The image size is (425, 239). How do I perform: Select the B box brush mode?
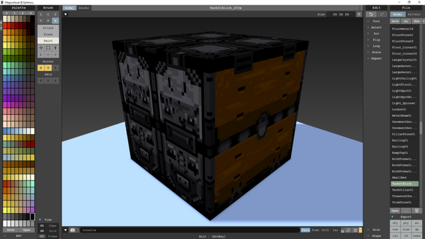pos(55,21)
